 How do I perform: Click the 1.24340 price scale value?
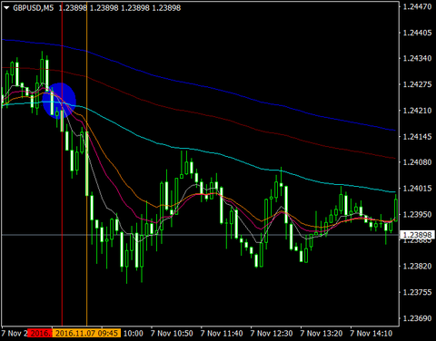tap(417, 58)
